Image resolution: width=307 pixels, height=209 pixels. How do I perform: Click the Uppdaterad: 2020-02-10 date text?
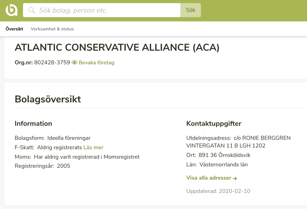(218, 191)
